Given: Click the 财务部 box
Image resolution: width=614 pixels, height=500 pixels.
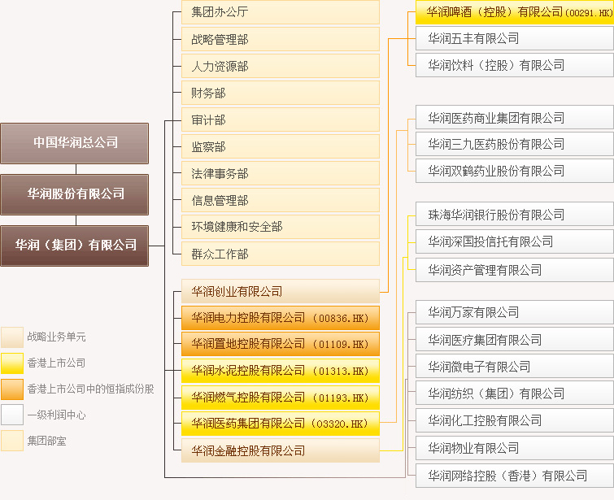Looking at the screenshot, I should [281, 93].
